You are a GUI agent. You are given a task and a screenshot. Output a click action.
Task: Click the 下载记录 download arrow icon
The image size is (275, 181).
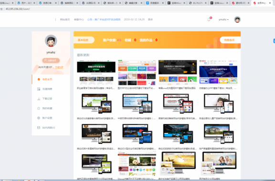click(x=39, y=99)
